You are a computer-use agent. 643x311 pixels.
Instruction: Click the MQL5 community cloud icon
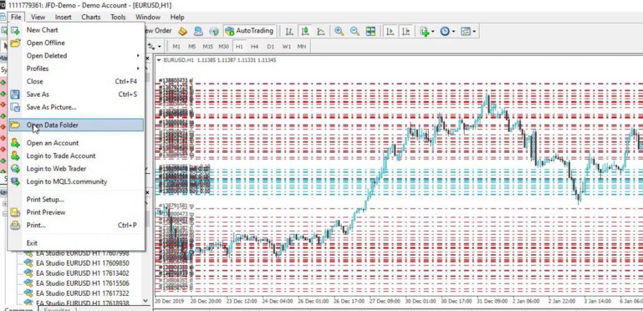pos(198,31)
